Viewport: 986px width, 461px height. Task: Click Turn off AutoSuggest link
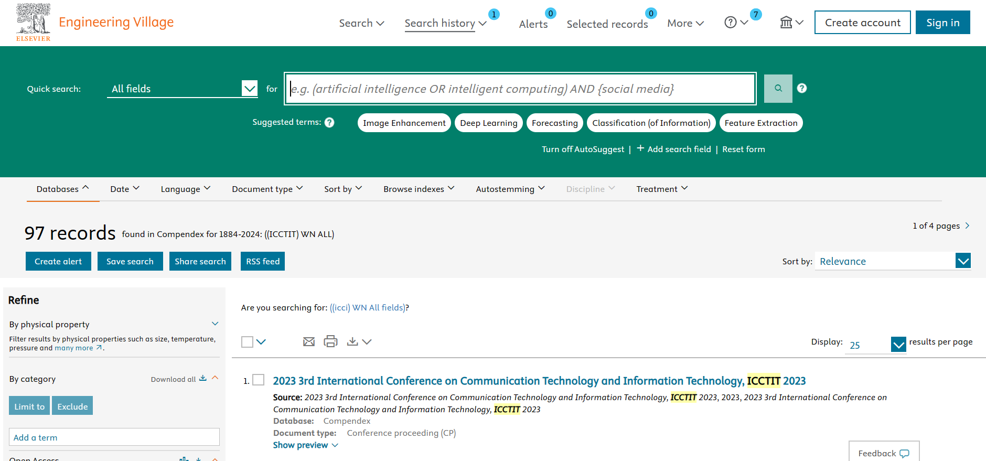583,149
